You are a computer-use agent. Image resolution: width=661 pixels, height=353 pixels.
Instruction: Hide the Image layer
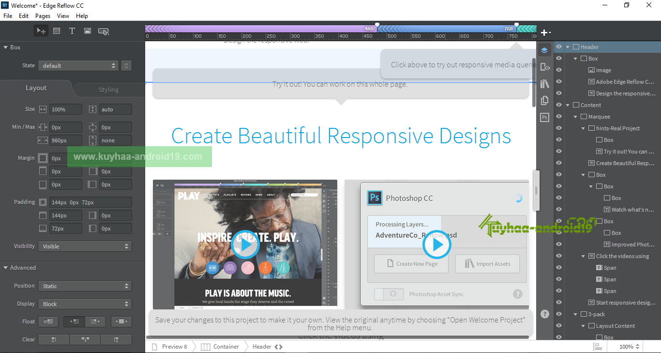pos(559,70)
